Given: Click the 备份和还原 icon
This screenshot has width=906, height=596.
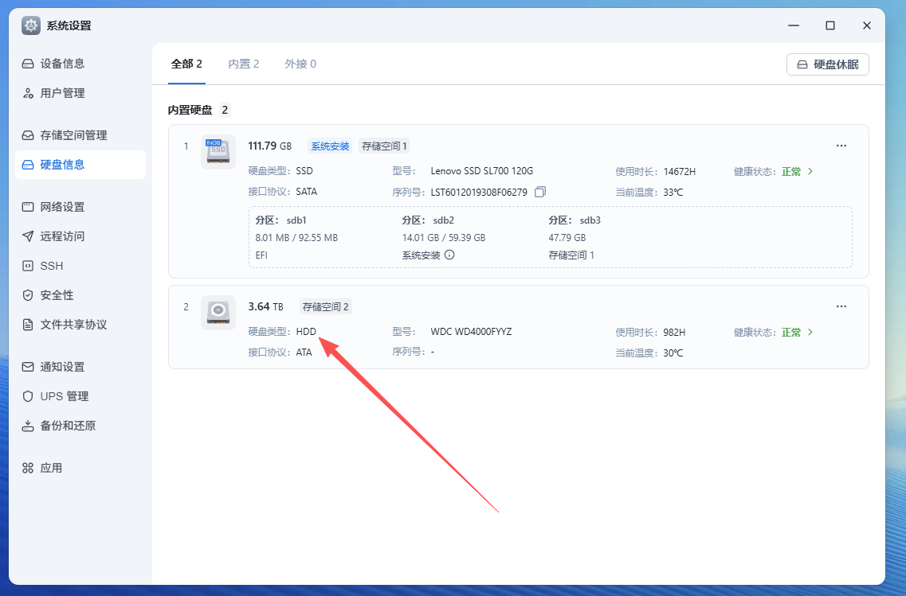Looking at the screenshot, I should 28,426.
